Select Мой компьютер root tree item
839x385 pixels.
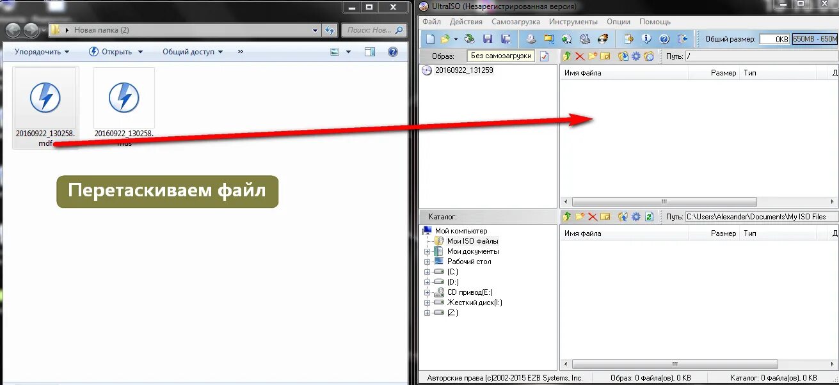tap(461, 231)
